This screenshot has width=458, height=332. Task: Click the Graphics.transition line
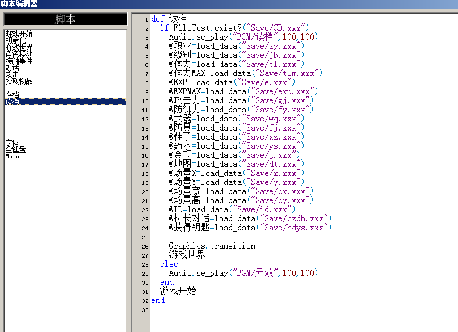tap(212, 246)
